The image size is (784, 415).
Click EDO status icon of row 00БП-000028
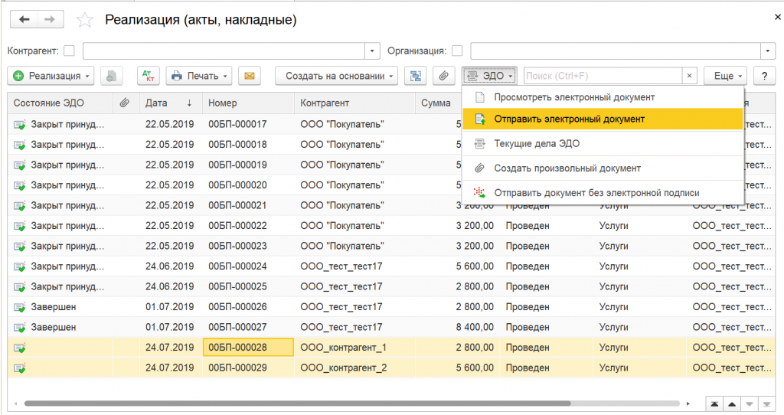tap(19, 348)
